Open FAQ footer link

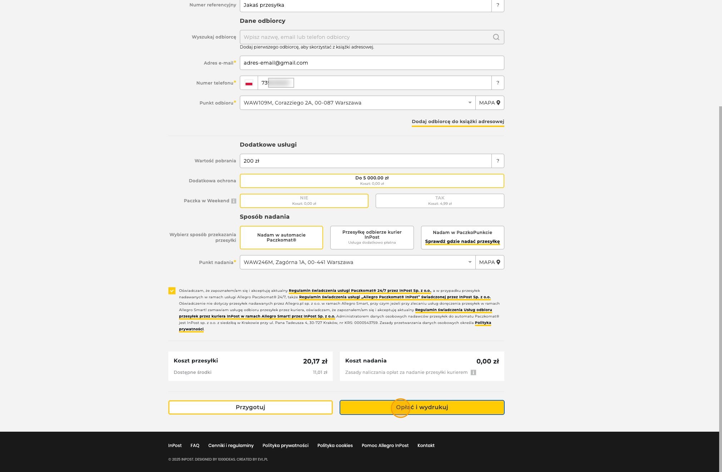195,446
